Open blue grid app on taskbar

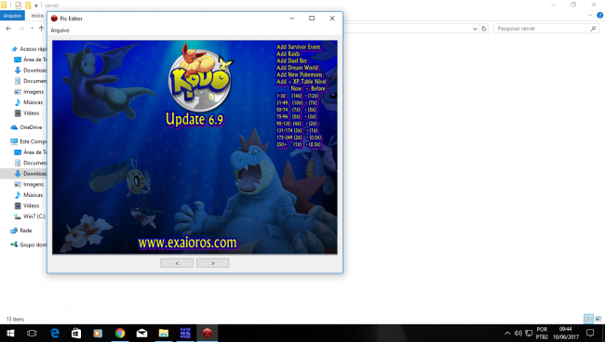185,333
